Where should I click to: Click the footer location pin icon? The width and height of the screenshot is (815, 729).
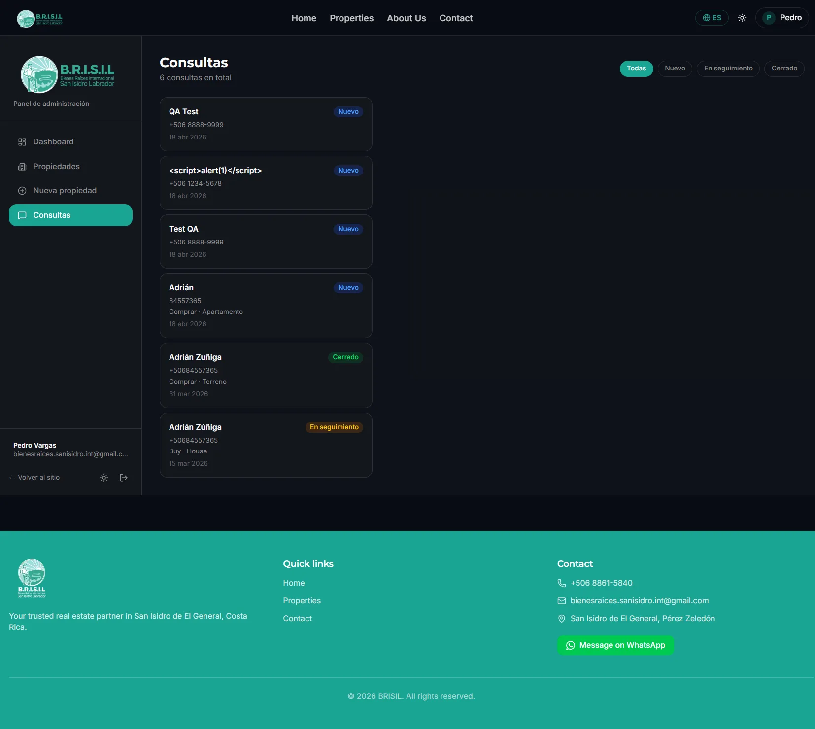coord(562,619)
